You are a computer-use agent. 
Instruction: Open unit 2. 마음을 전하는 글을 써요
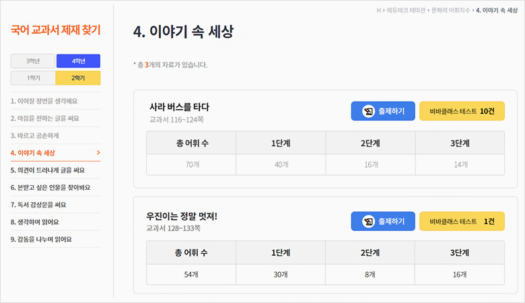pos(56,119)
